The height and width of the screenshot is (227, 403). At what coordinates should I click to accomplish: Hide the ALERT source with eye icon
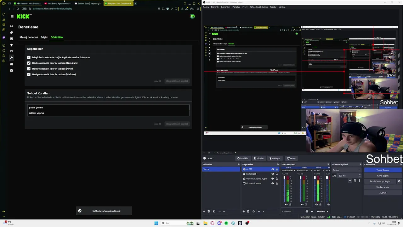click(273, 169)
